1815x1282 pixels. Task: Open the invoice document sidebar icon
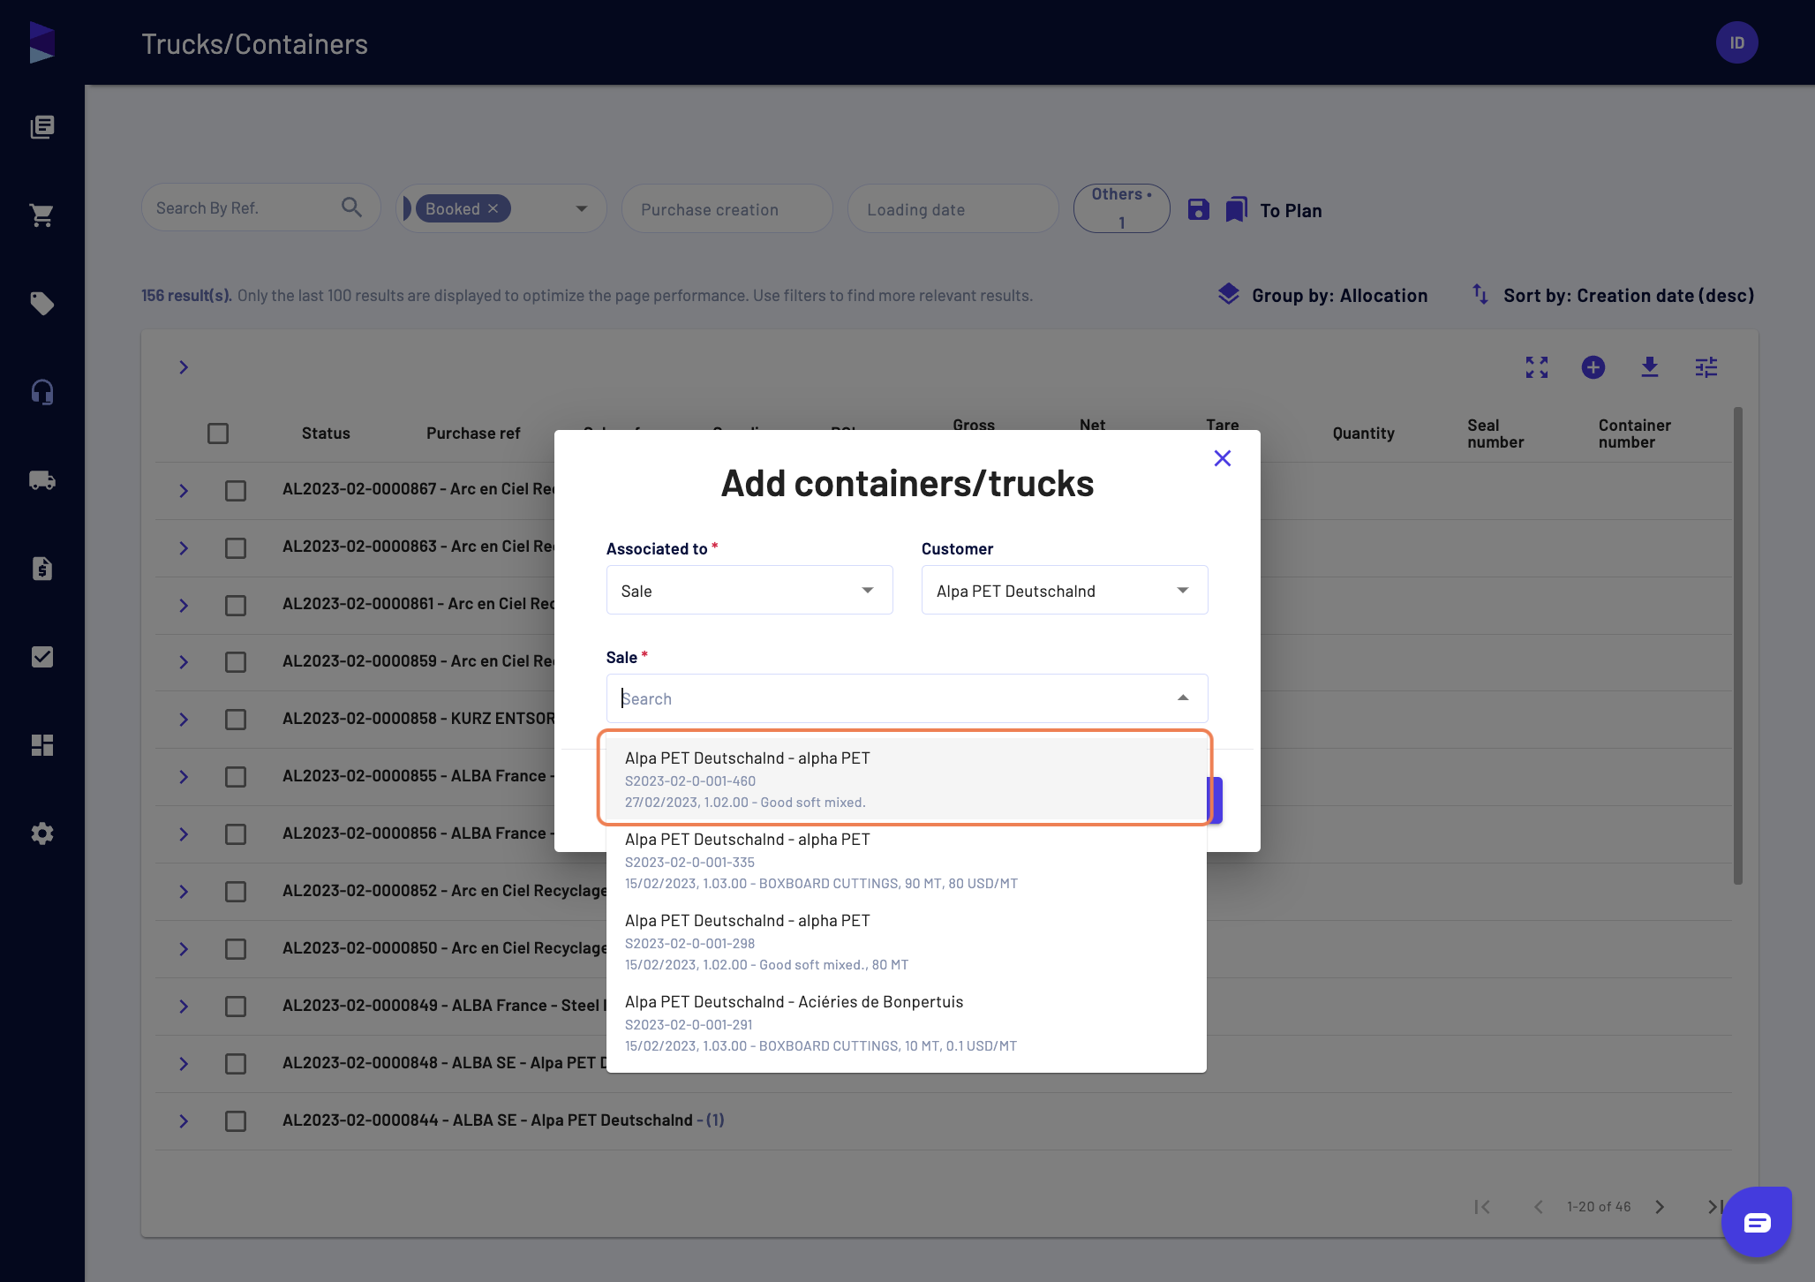tap(42, 569)
